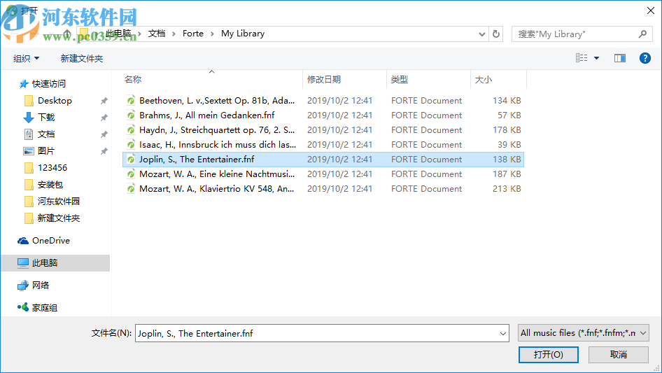This screenshot has width=662, height=373.
Task: Change view layout with the view icon
Action: tap(582, 58)
